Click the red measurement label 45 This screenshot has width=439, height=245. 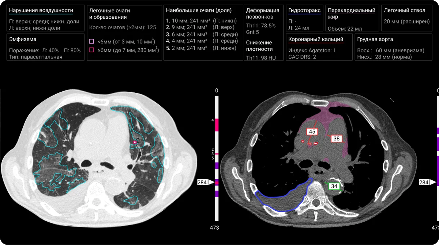click(x=312, y=131)
